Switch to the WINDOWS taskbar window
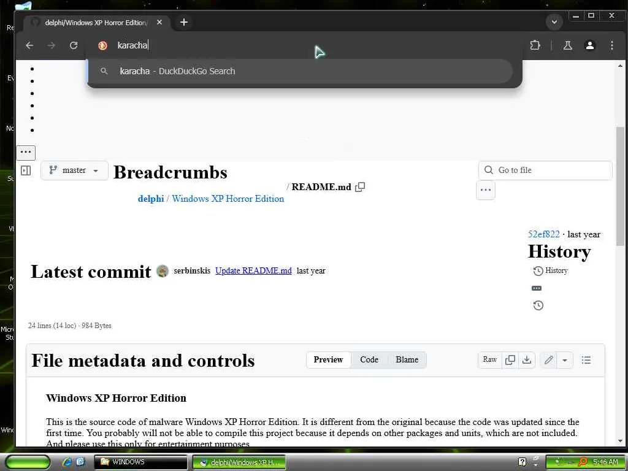This screenshot has height=471, width=628. 140,462
